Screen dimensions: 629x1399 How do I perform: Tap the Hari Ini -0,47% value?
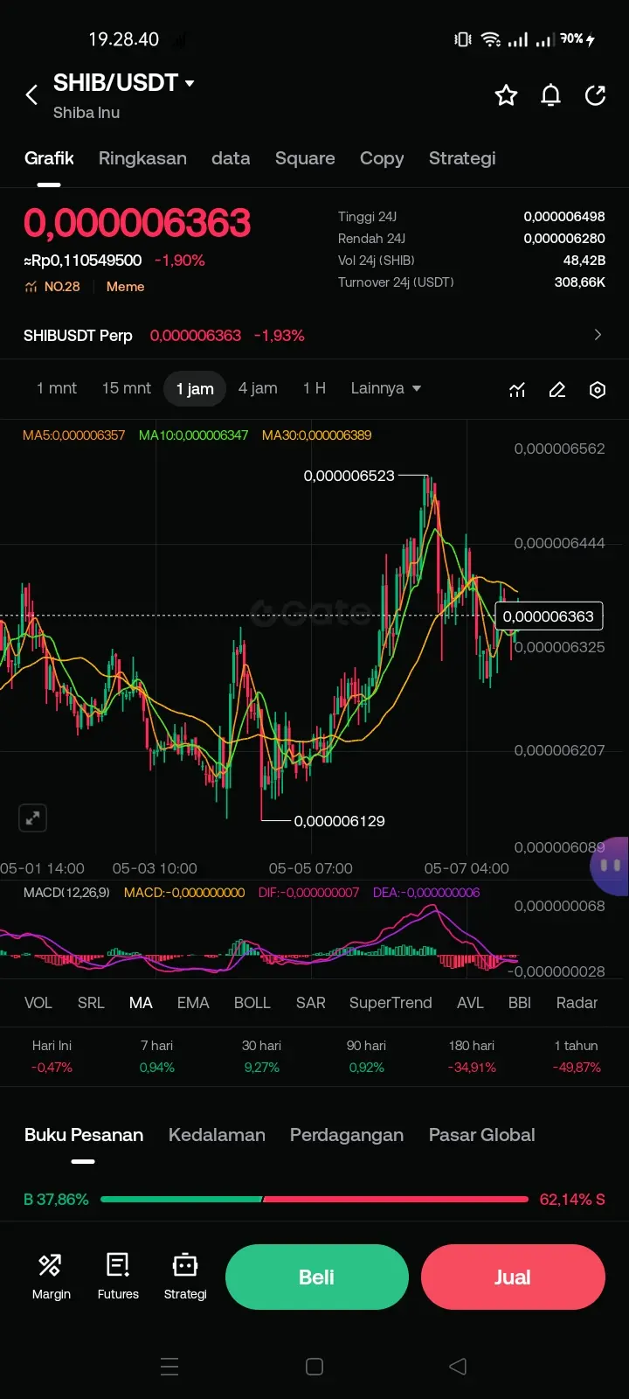pyautogui.click(x=52, y=1068)
